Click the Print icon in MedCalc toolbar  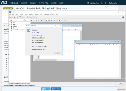(15, 17)
